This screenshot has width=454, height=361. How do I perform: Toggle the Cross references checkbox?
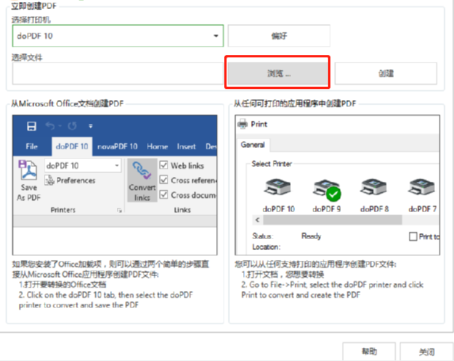[x=164, y=180]
